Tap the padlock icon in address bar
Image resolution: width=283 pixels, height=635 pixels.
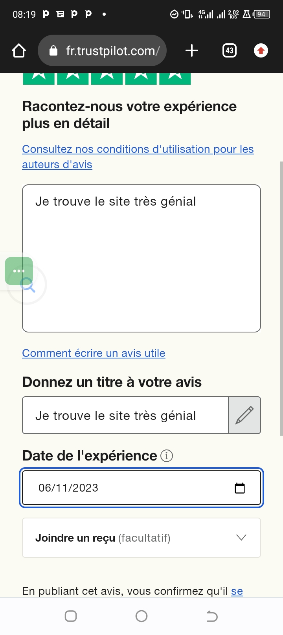[54, 51]
